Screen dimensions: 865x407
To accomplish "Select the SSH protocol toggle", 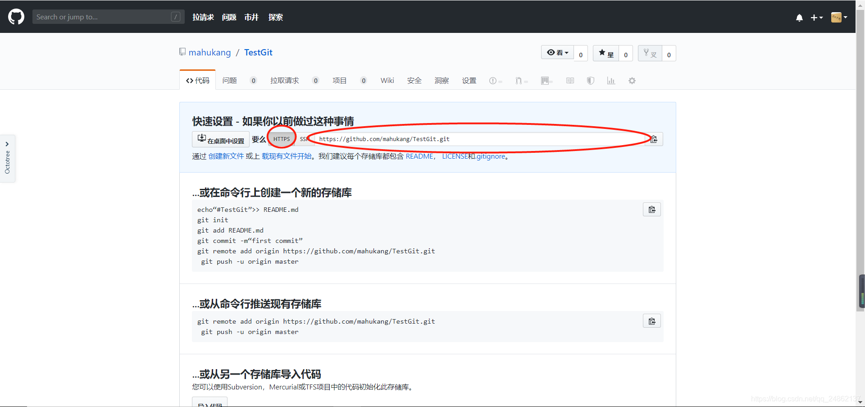I will click(x=305, y=139).
